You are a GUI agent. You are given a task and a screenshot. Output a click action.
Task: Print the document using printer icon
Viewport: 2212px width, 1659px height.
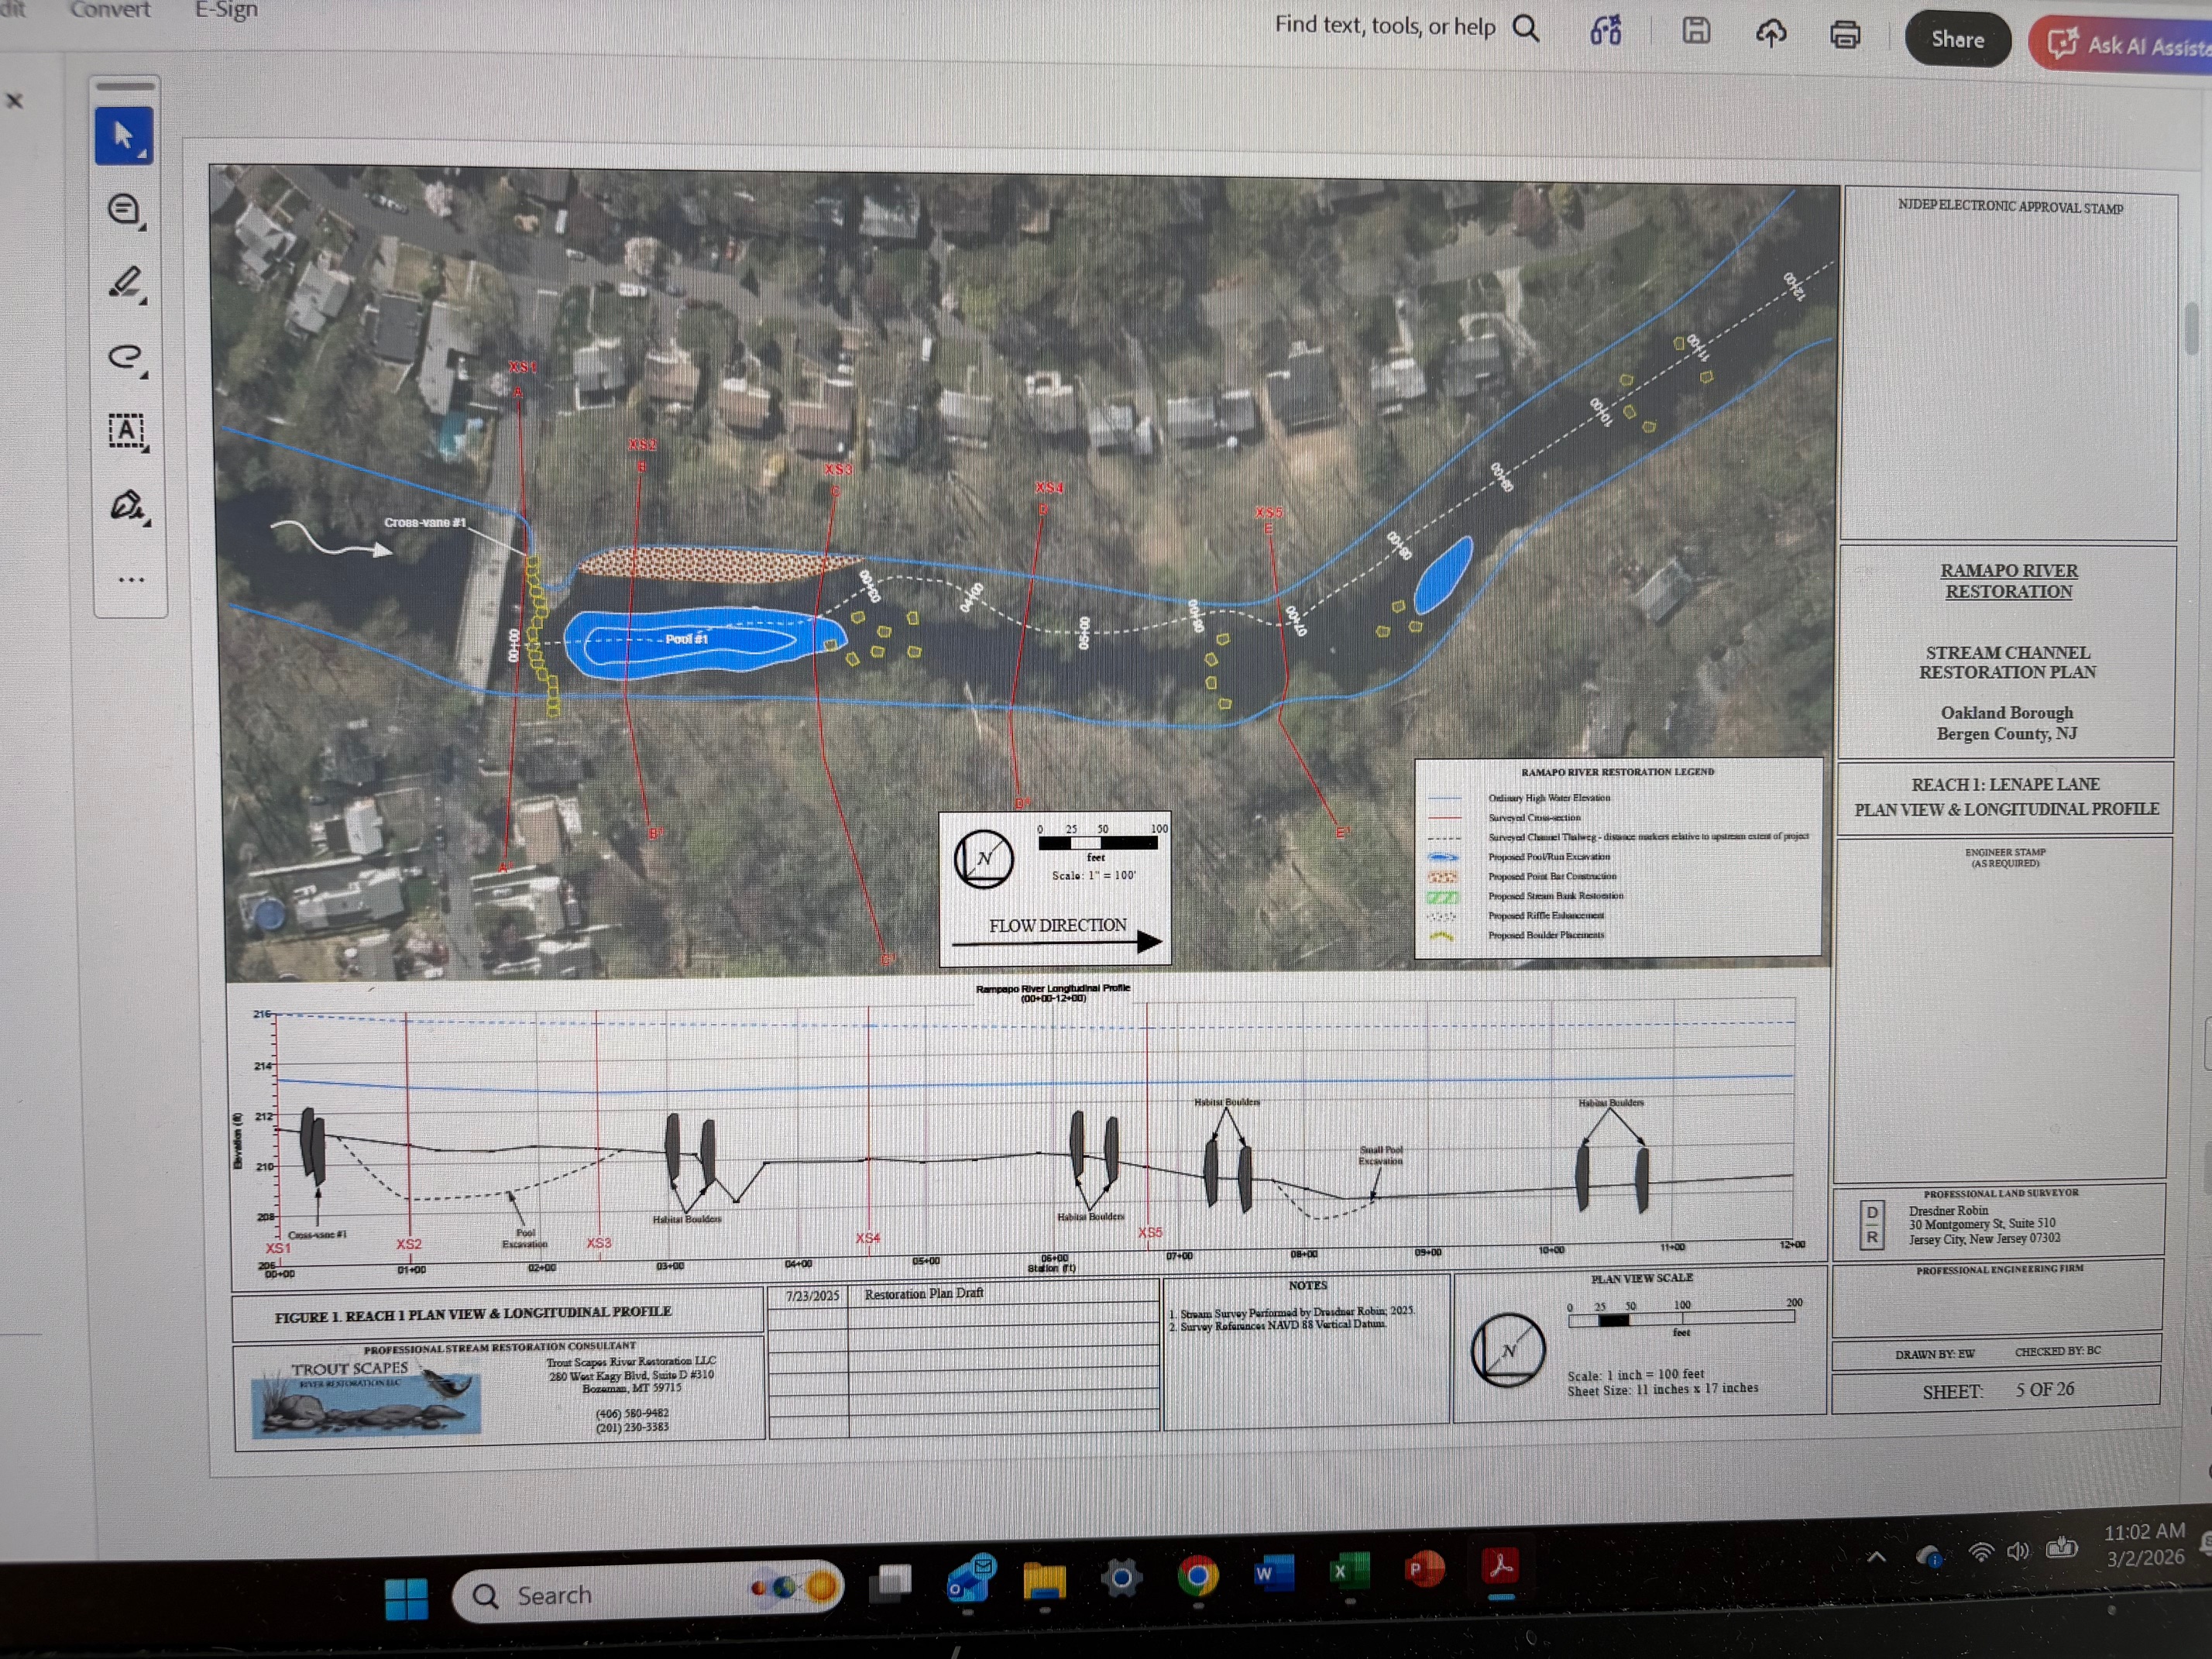point(1845,36)
